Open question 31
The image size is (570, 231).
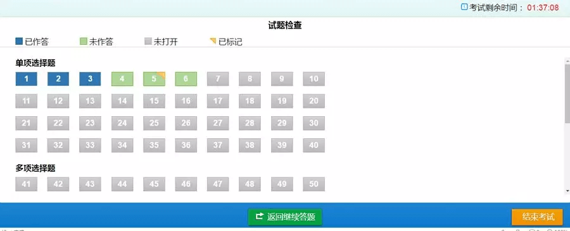[26, 145]
